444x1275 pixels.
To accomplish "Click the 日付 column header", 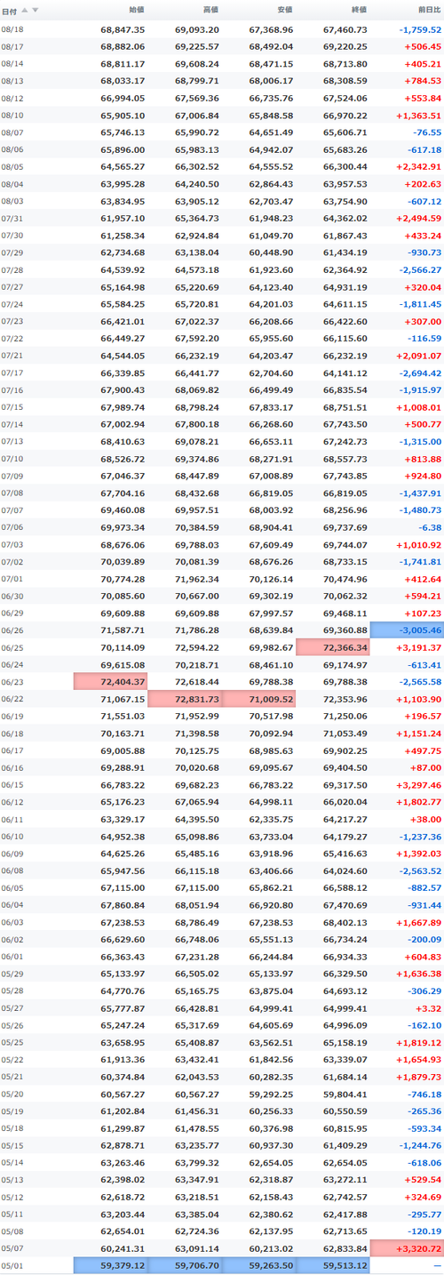I will pos(11,11).
